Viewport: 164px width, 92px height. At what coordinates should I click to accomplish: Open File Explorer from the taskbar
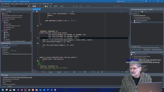coord(37,90)
